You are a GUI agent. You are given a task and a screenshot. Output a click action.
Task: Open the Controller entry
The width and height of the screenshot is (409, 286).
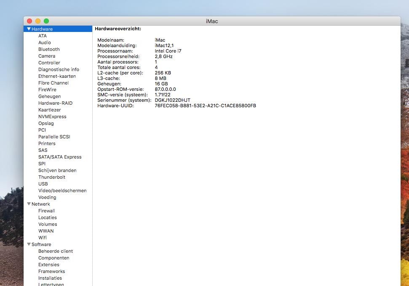(49, 63)
